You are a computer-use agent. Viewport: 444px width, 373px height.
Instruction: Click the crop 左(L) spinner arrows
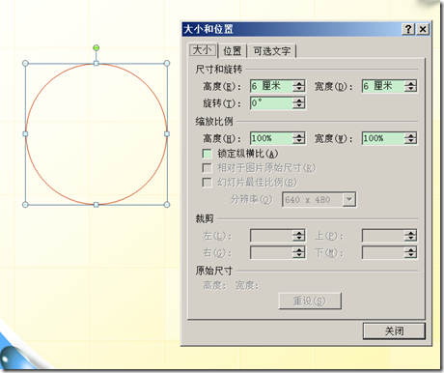click(299, 236)
